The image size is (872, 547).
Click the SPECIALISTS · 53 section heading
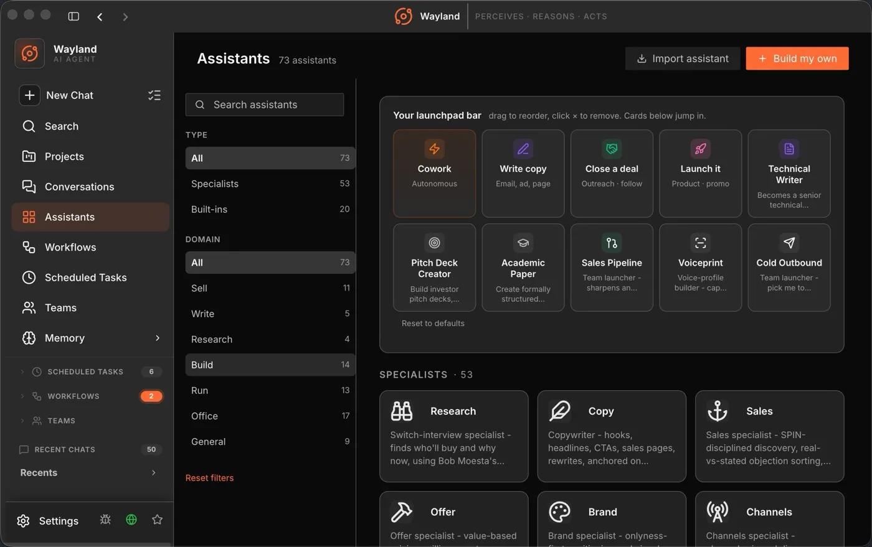point(426,375)
